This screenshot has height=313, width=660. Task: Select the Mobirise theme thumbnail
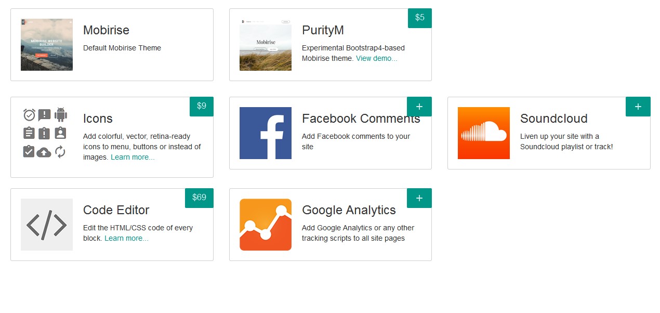(x=47, y=45)
